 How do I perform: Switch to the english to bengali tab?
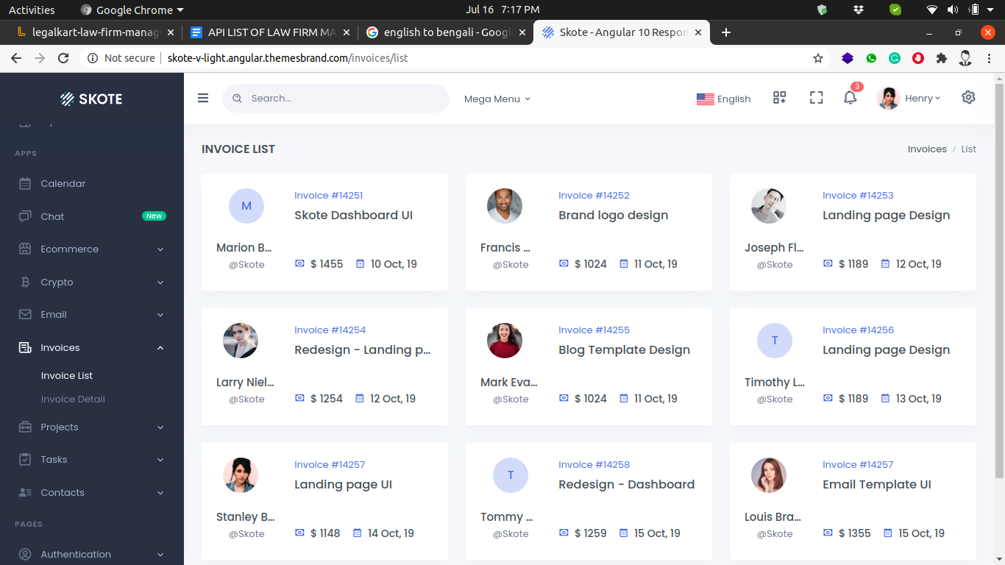click(x=446, y=32)
